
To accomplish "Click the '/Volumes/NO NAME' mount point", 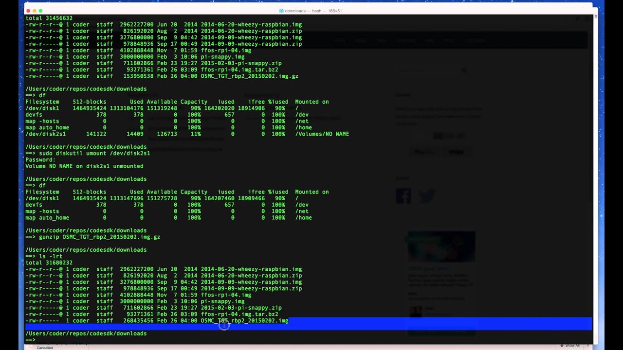I will (x=322, y=134).
